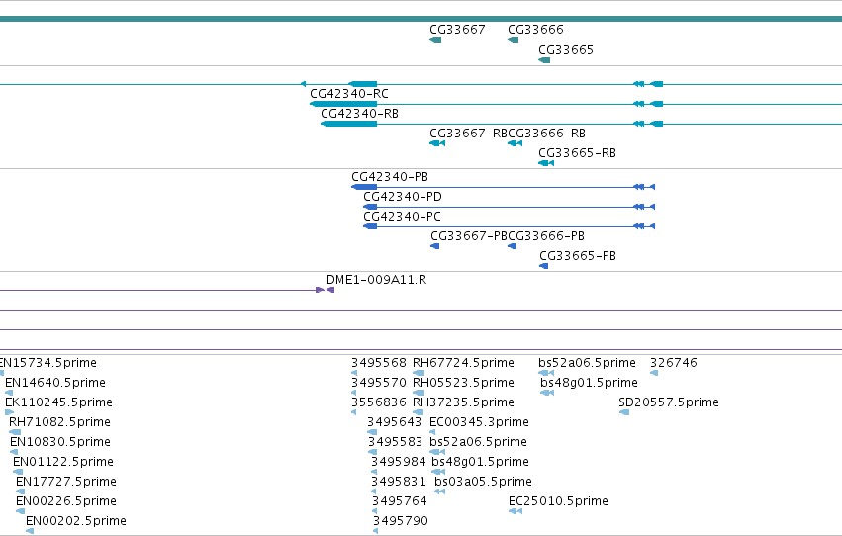Open the CG33665-RB transcript label

point(577,153)
